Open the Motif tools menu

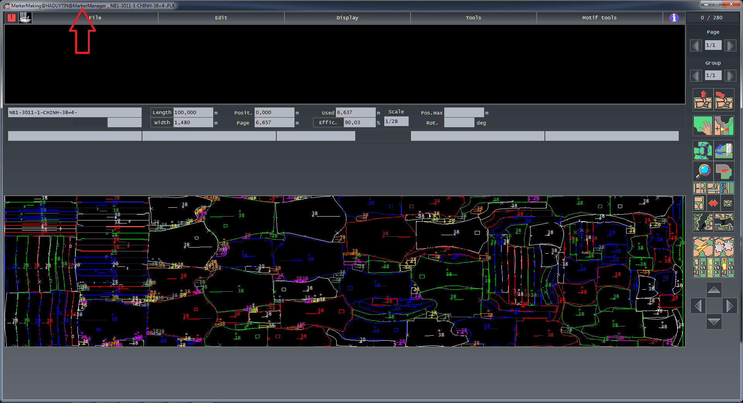[599, 18]
